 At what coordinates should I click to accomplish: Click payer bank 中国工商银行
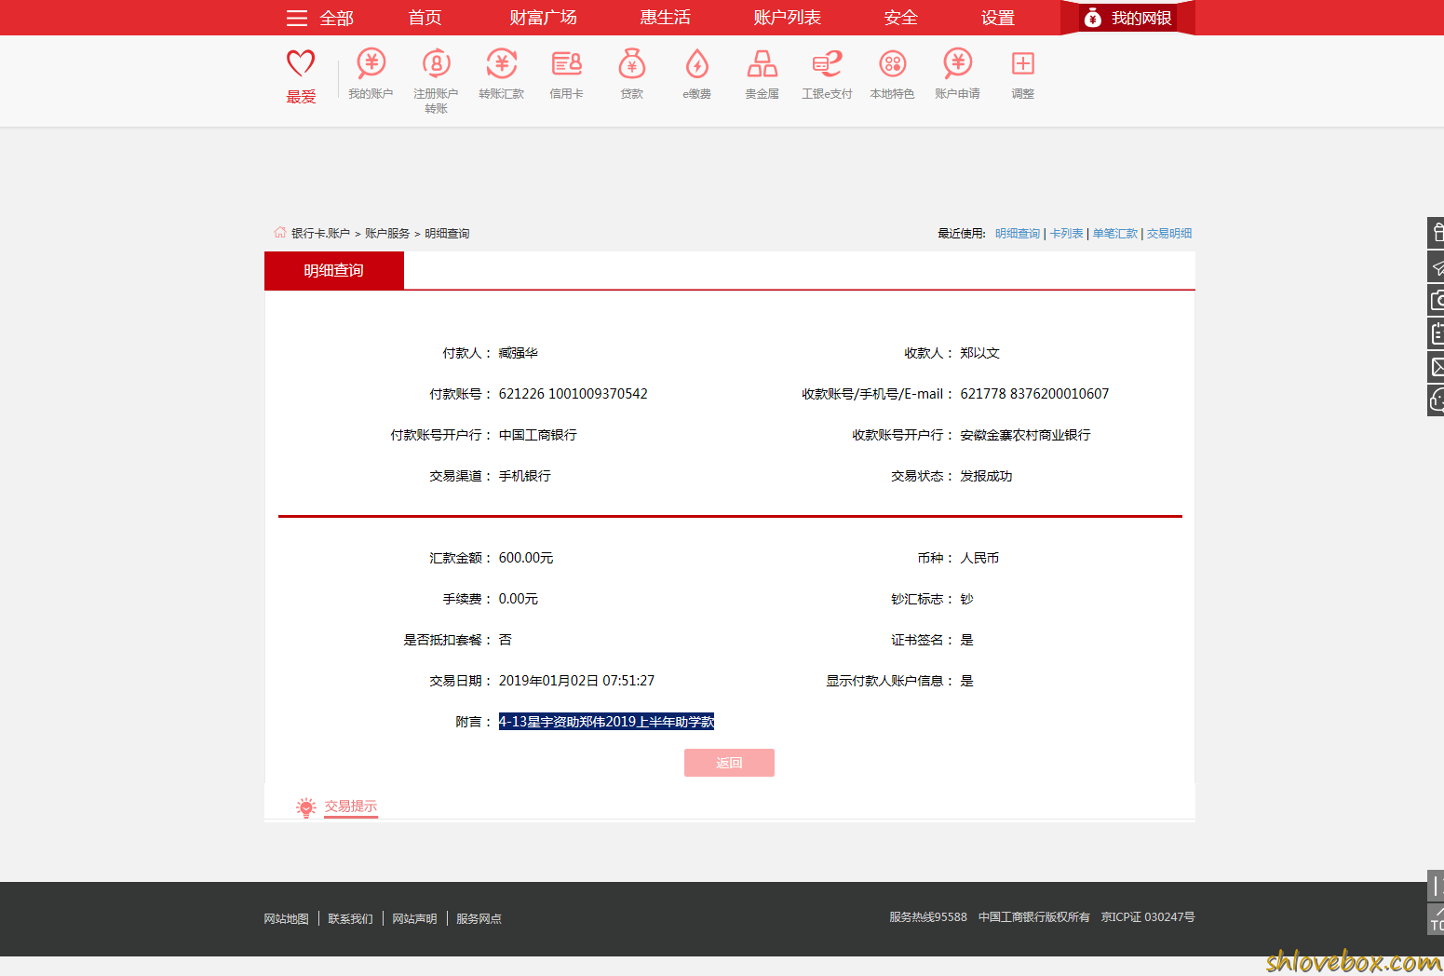tap(538, 435)
